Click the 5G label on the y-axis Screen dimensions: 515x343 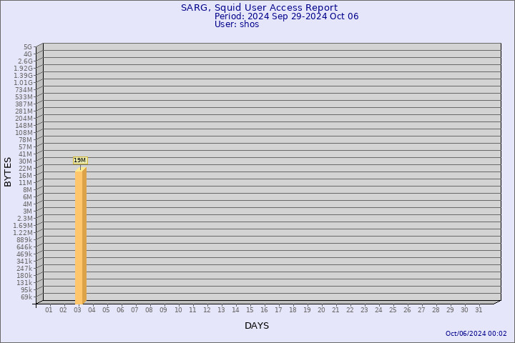pos(27,47)
